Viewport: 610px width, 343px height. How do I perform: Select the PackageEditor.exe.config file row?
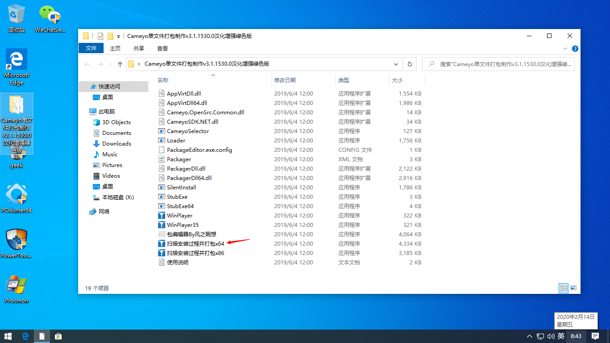pos(290,150)
